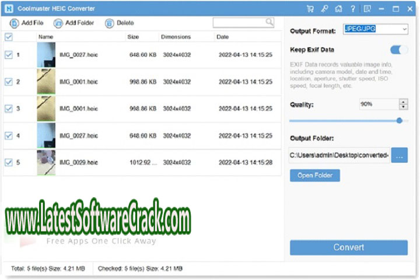Select the thumbnail in row 2
420x280 pixels.
(x=46, y=82)
